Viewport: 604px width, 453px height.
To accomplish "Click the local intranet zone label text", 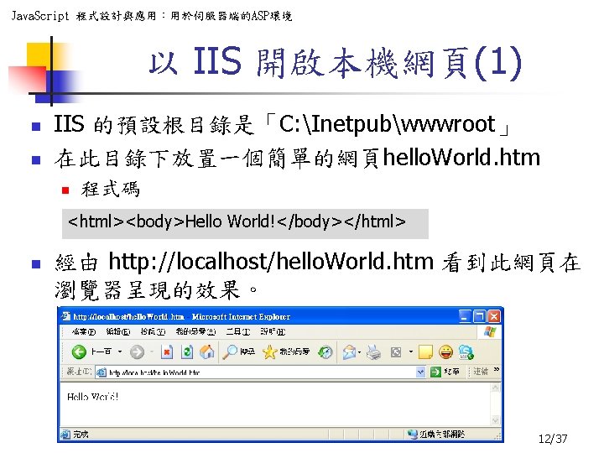I will point(442,435).
